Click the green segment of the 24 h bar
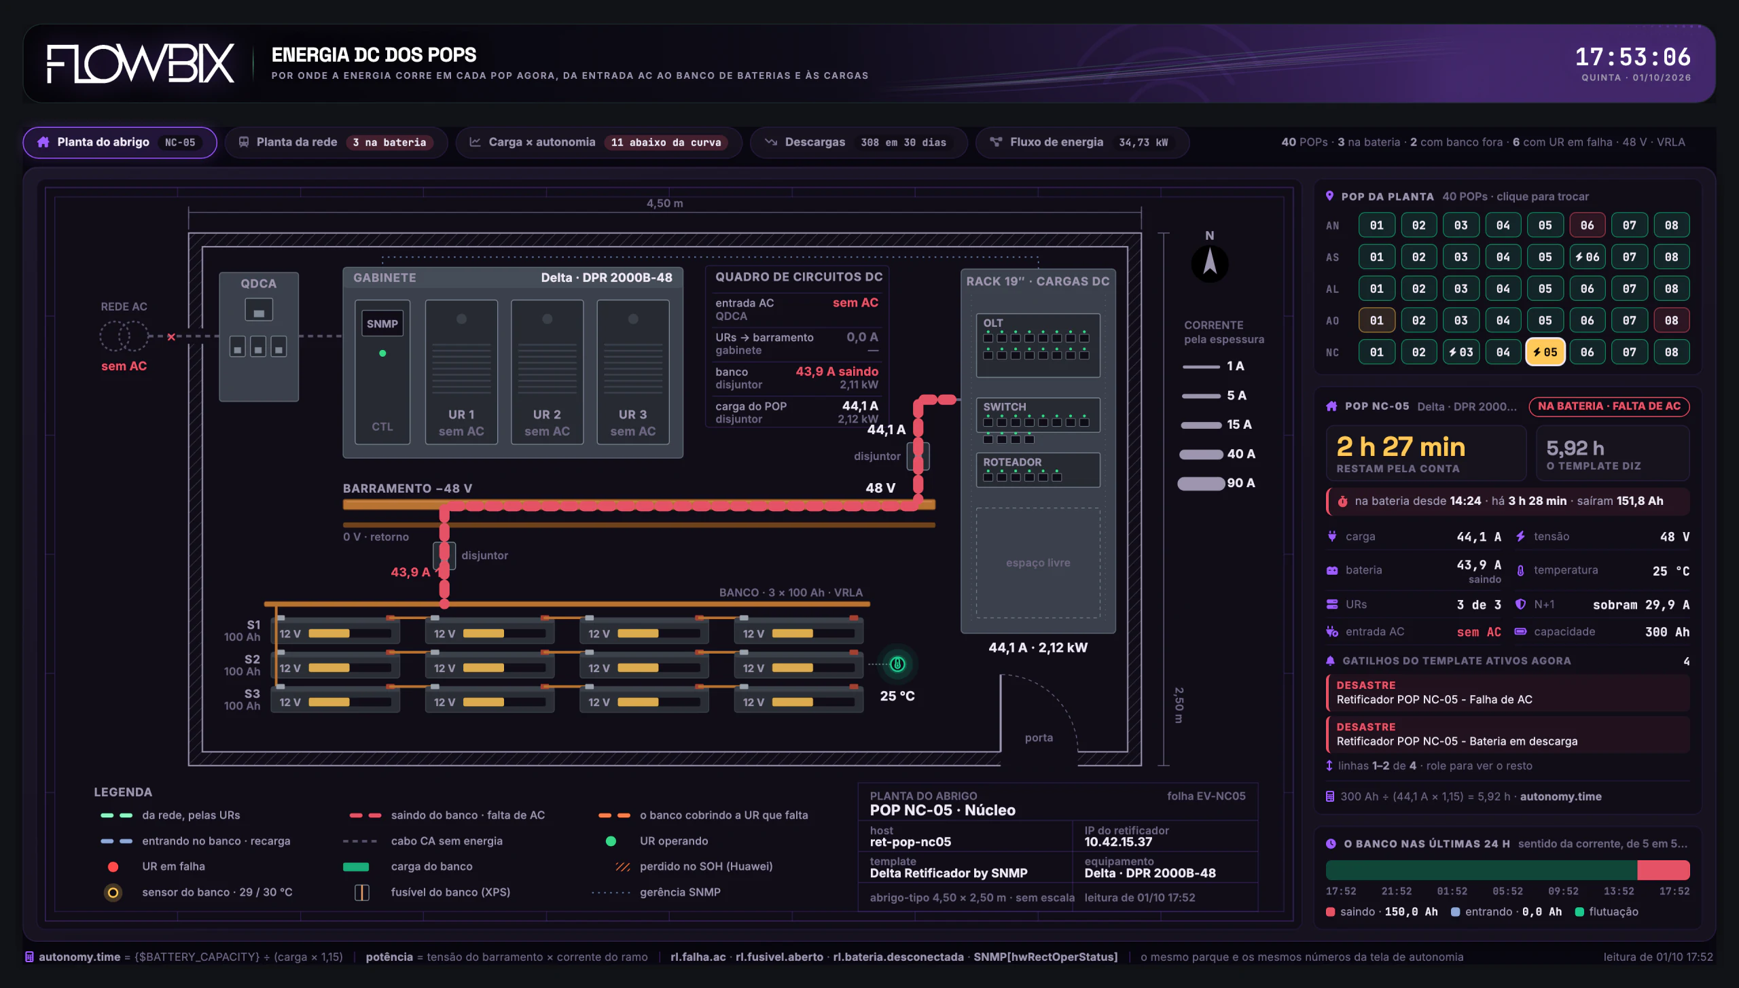 tap(1482, 870)
